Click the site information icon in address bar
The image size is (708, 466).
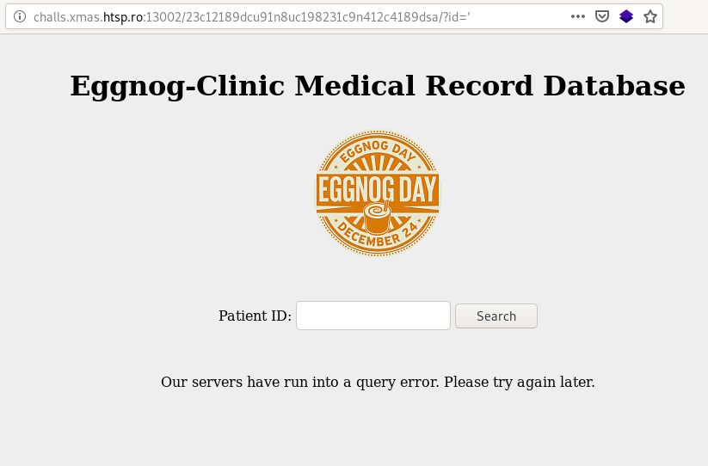tap(20, 16)
